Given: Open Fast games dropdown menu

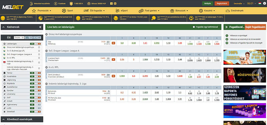Looking at the screenshot, I should pyautogui.click(x=149, y=11).
